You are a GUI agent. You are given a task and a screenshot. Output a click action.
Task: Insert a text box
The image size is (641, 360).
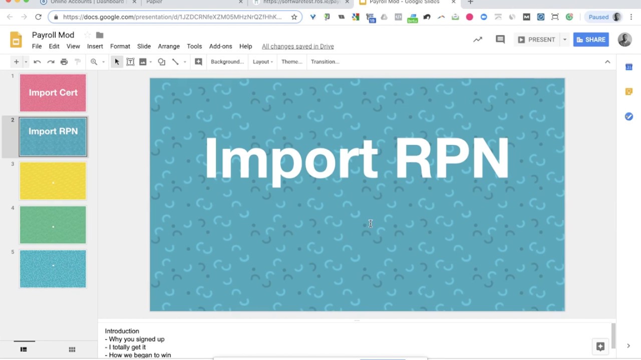(130, 61)
